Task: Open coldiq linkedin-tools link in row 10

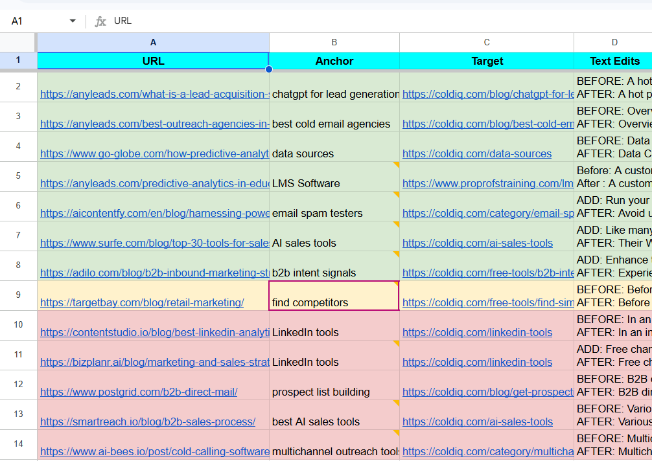Action: (x=478, y=333)
